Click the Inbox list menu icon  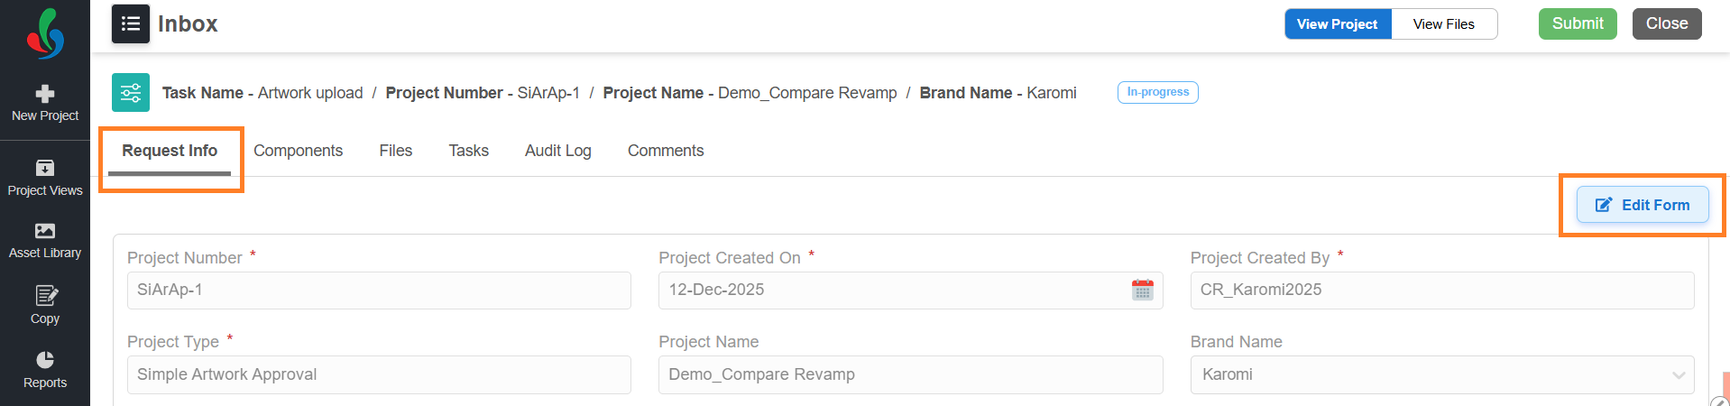[131, 24]
